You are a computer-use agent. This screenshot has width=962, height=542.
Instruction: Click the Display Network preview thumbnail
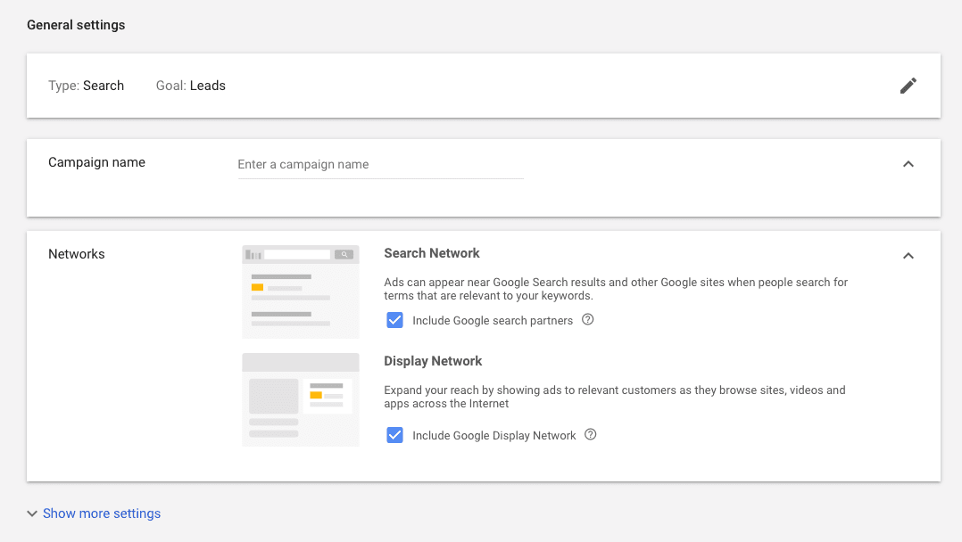[301, 399]
